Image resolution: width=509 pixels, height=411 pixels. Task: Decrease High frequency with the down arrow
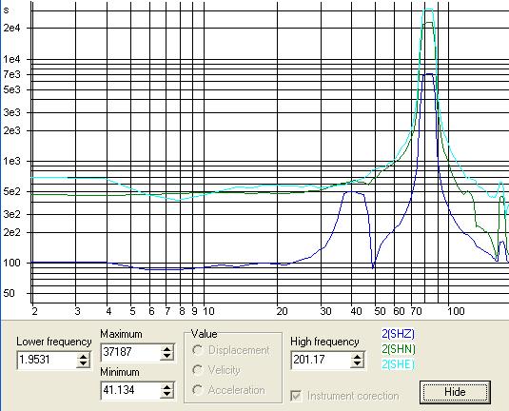click(x=357, y=364)
